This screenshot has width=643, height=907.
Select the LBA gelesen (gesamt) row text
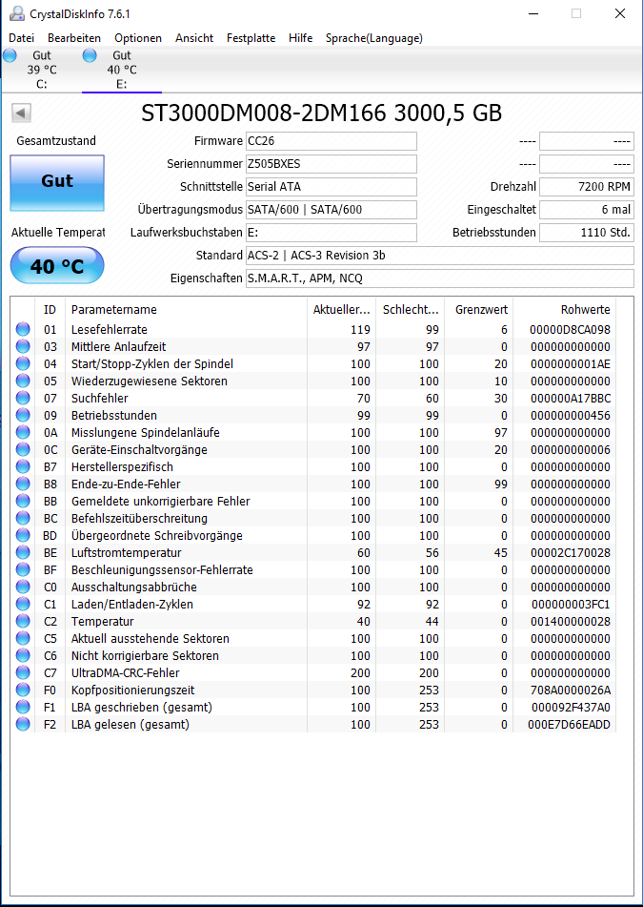pyautogui.click(x=130, y=724)
